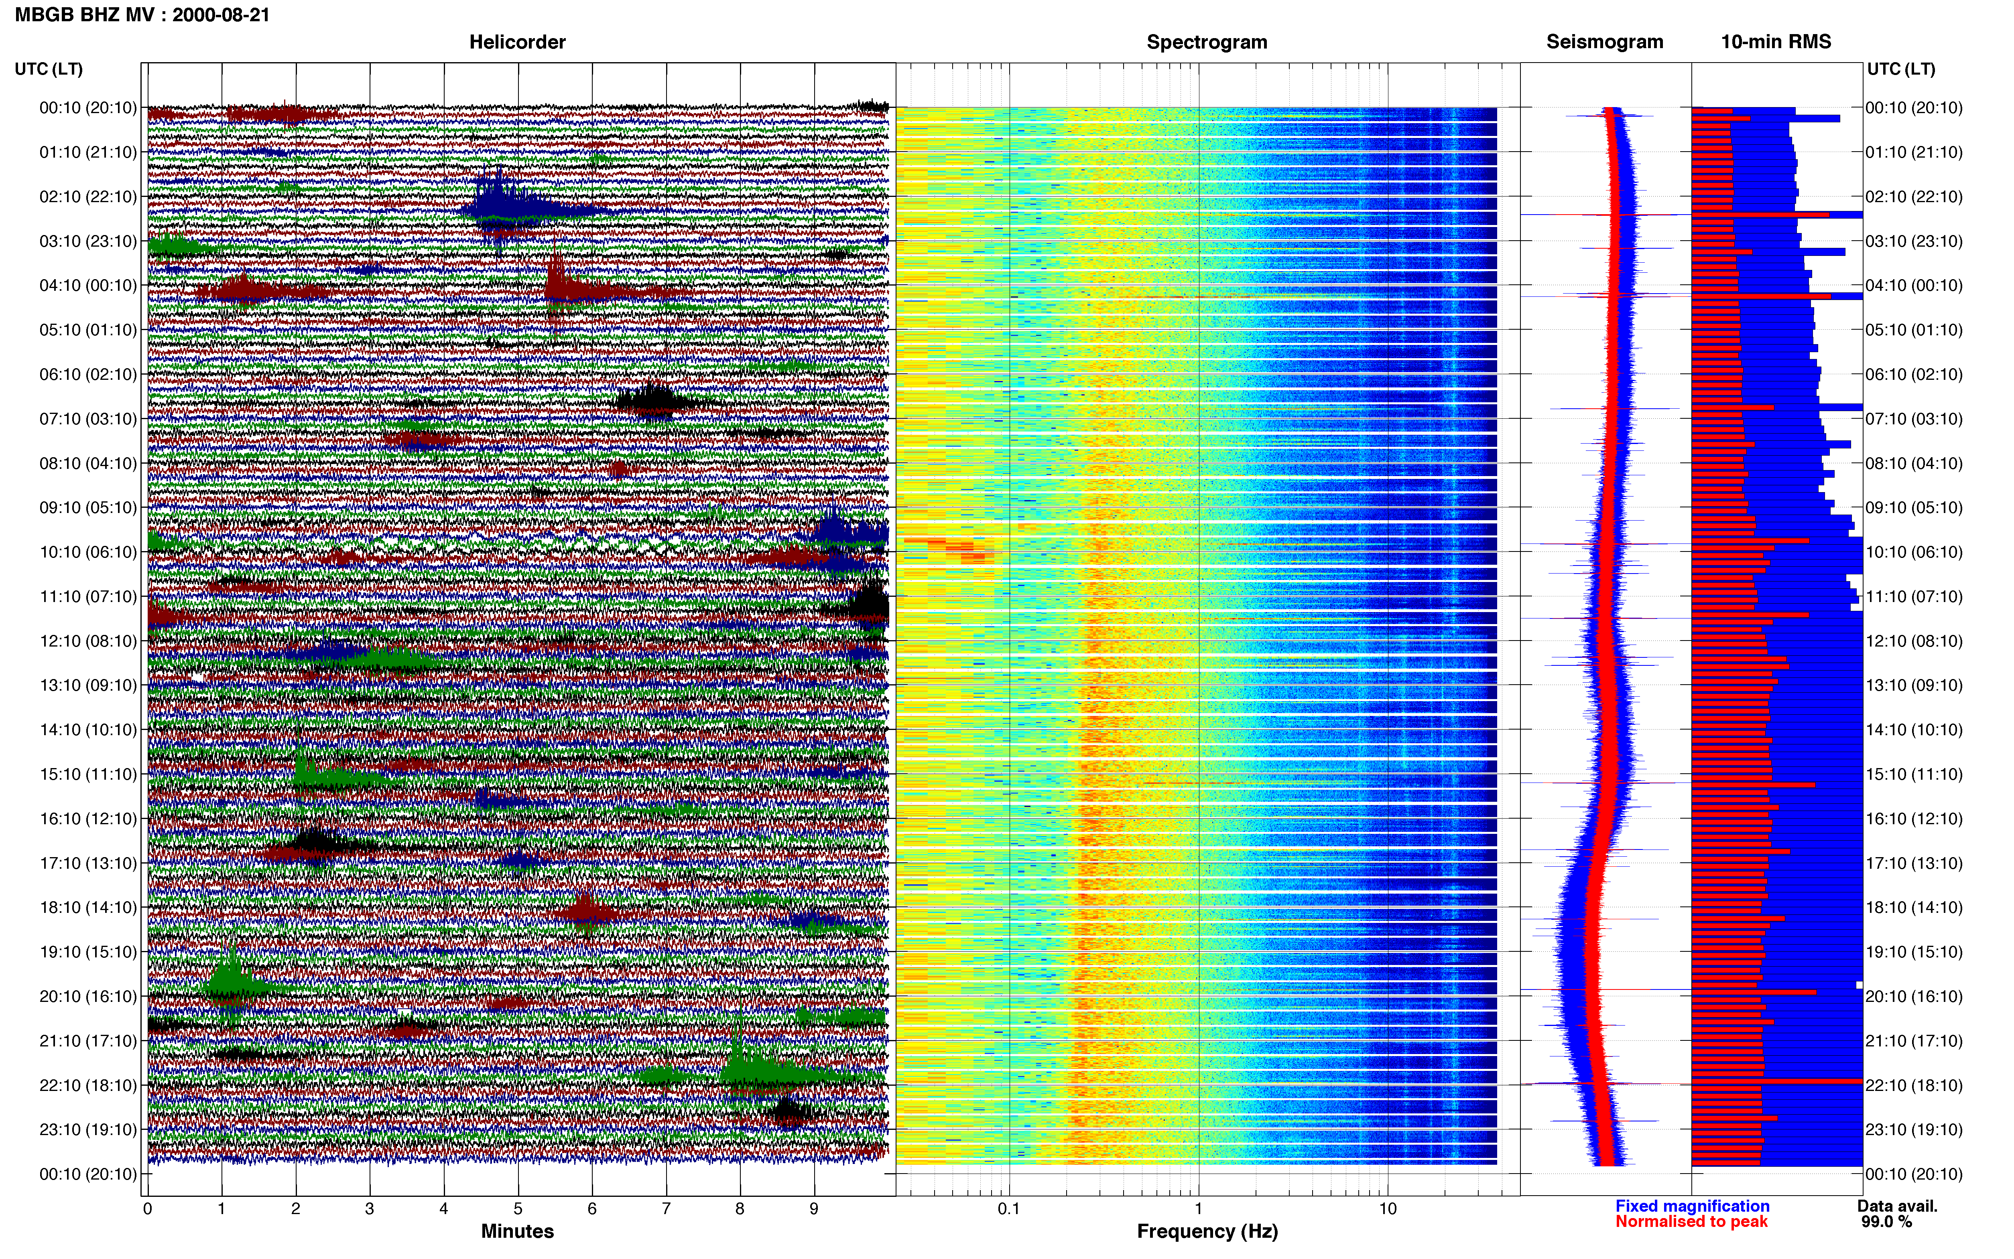Click left time label '19:10 (15:10)'
Image resolution: width=2014 pixels, height=1259 pixels.
click(x=88, y=952)
